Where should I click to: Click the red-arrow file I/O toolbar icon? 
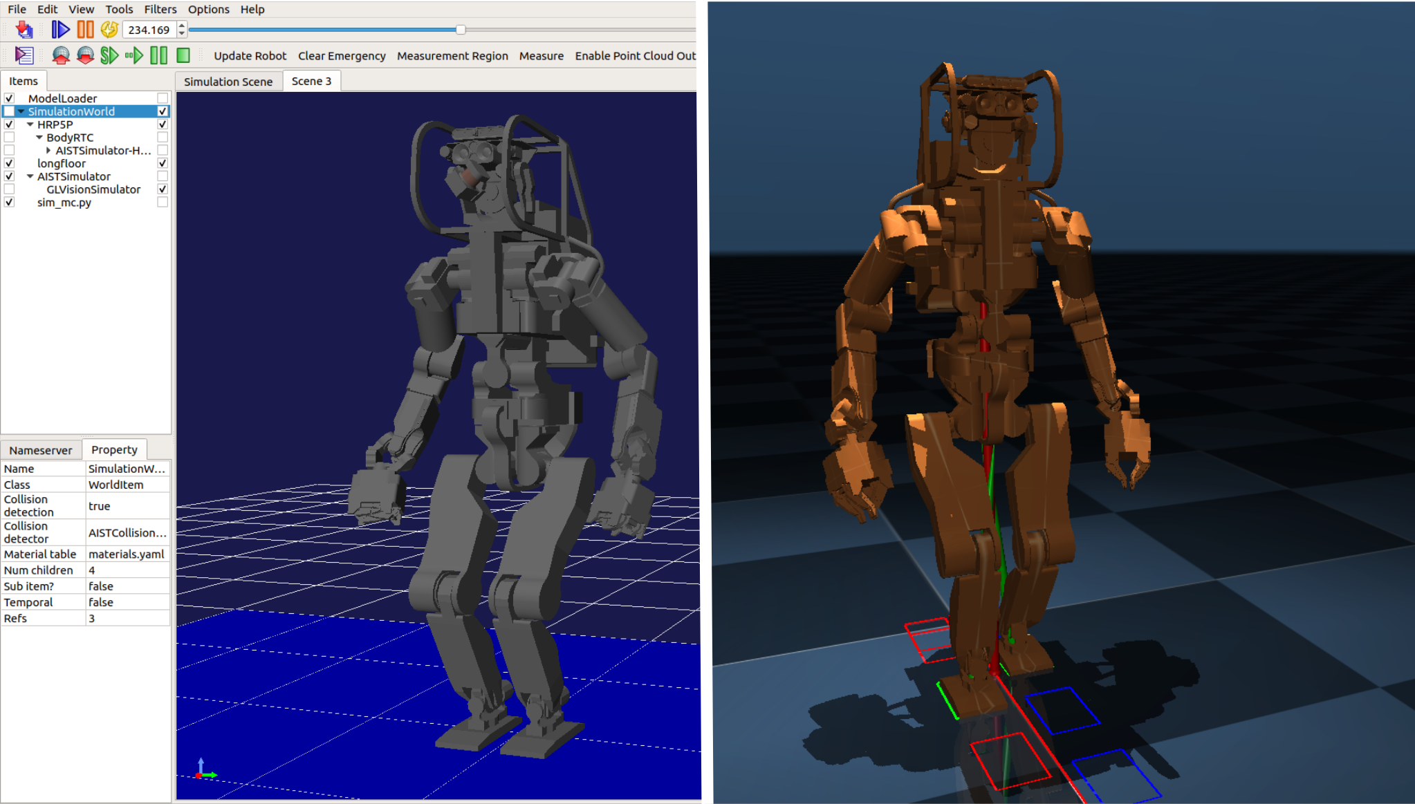(x=24, y=29)
